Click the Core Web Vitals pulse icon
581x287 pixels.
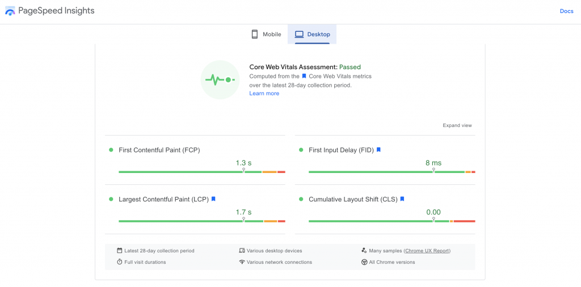220,79
